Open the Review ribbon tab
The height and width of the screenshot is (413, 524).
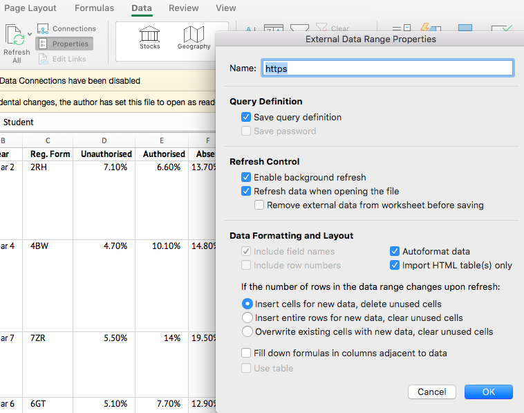point(184,8)
